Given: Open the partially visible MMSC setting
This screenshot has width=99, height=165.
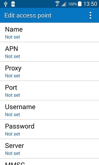Looking at the screenshot, I should click(49, 162).
